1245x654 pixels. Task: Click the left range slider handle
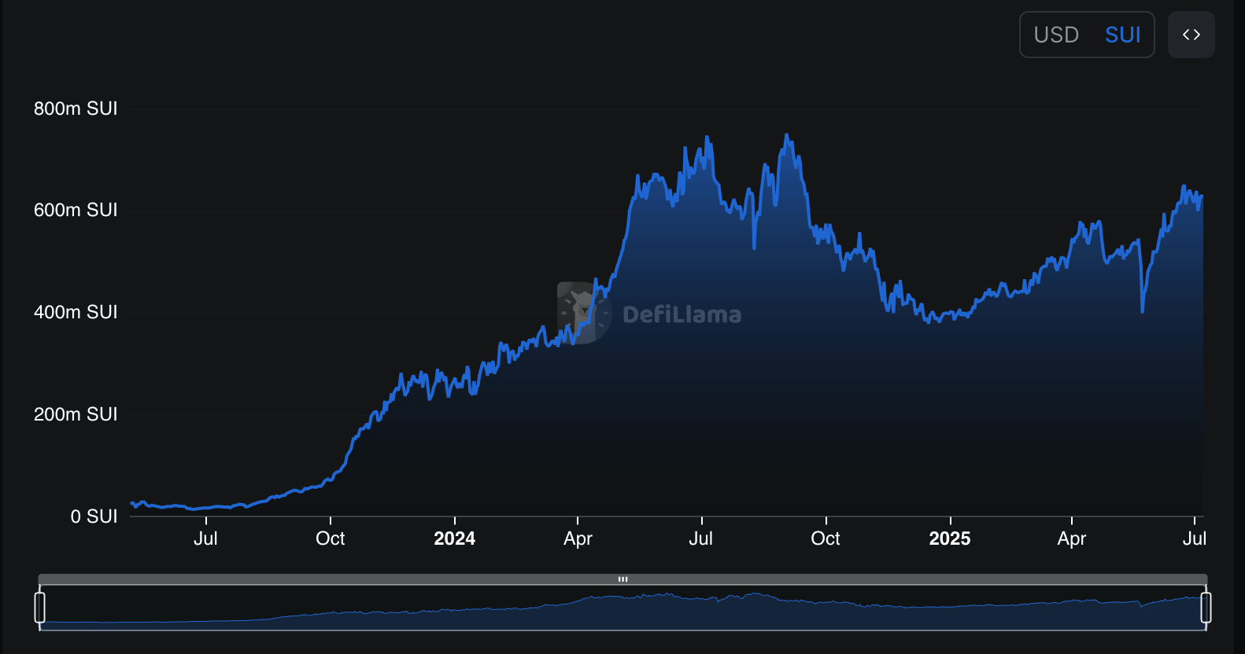(x=40, y=608)
